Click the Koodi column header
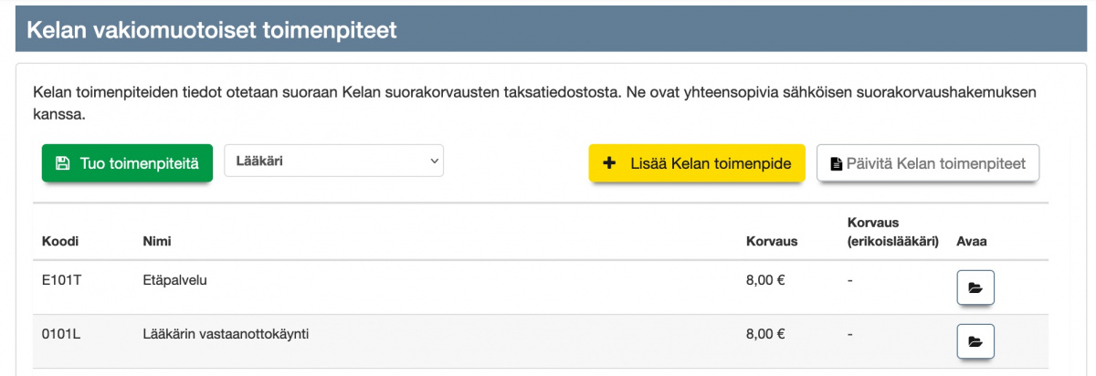This screenshot has width=1096, height=376. click(x=60, y=242)
